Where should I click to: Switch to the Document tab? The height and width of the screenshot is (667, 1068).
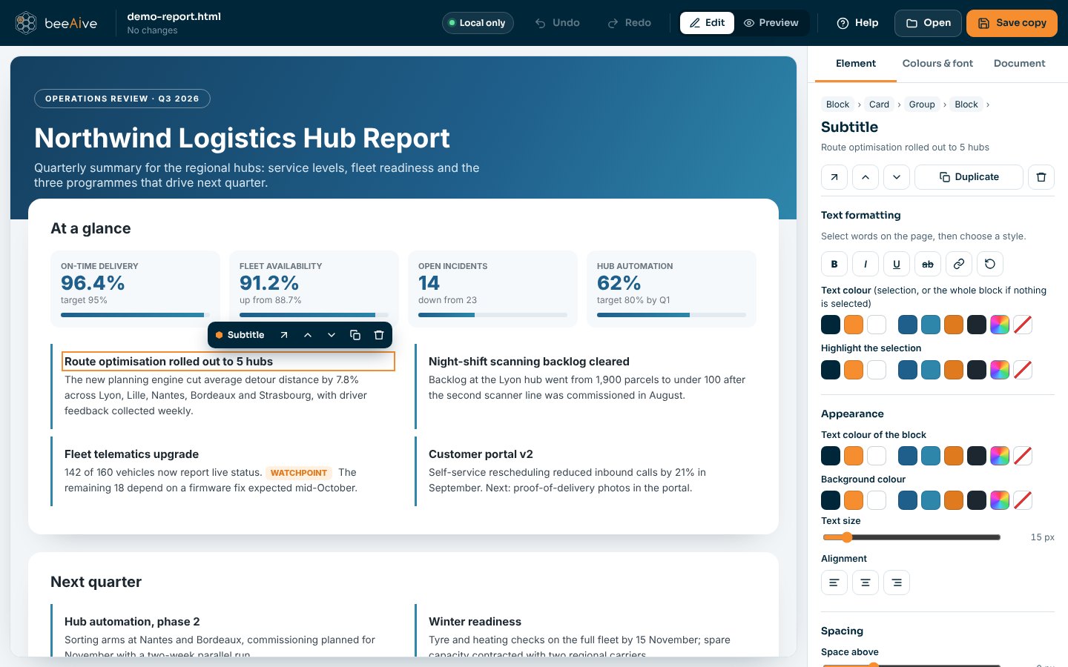pyautogui.click(x=1020, y=64)
